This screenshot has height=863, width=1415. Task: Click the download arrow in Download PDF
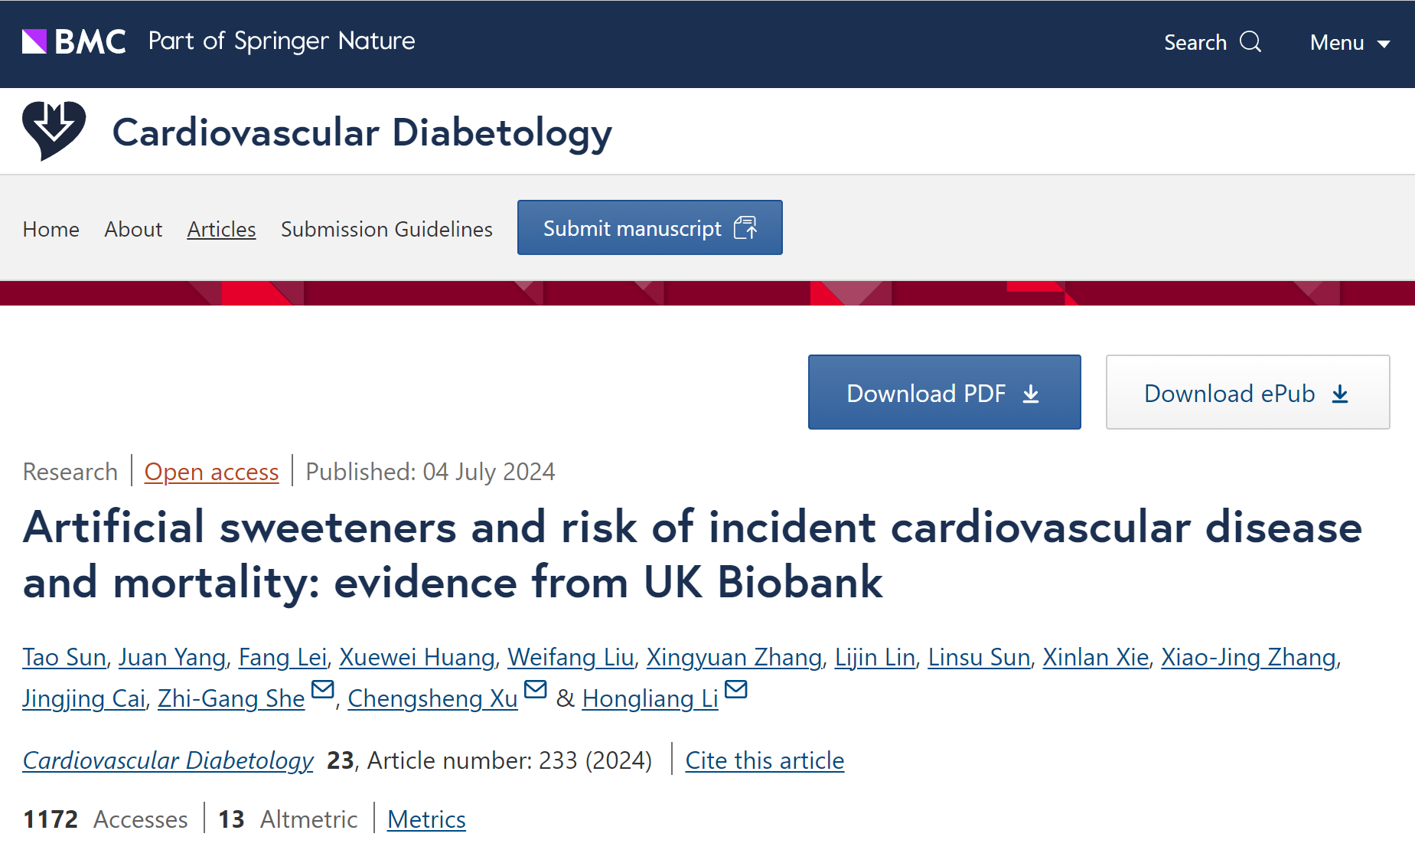click(x=1031, y=394)
